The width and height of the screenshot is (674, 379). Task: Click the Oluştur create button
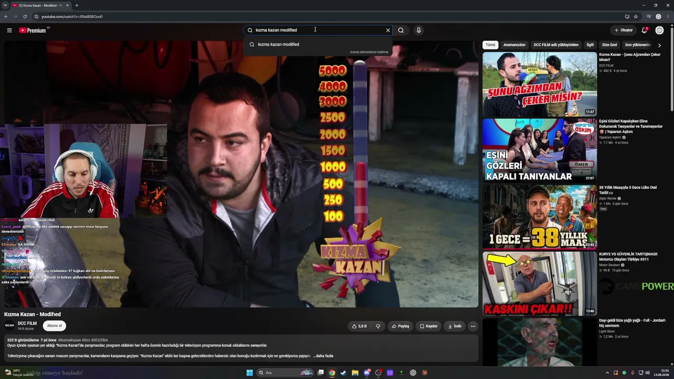point(623,30)
